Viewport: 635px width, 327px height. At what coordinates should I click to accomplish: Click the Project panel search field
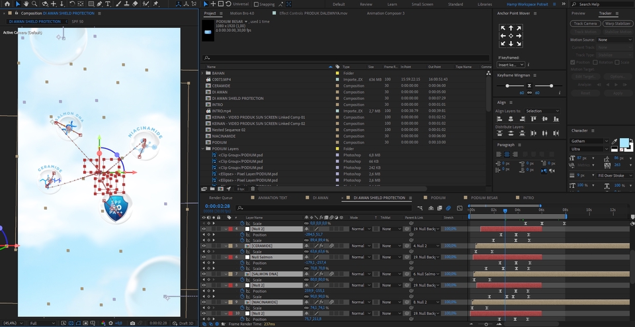click(346, 58)
